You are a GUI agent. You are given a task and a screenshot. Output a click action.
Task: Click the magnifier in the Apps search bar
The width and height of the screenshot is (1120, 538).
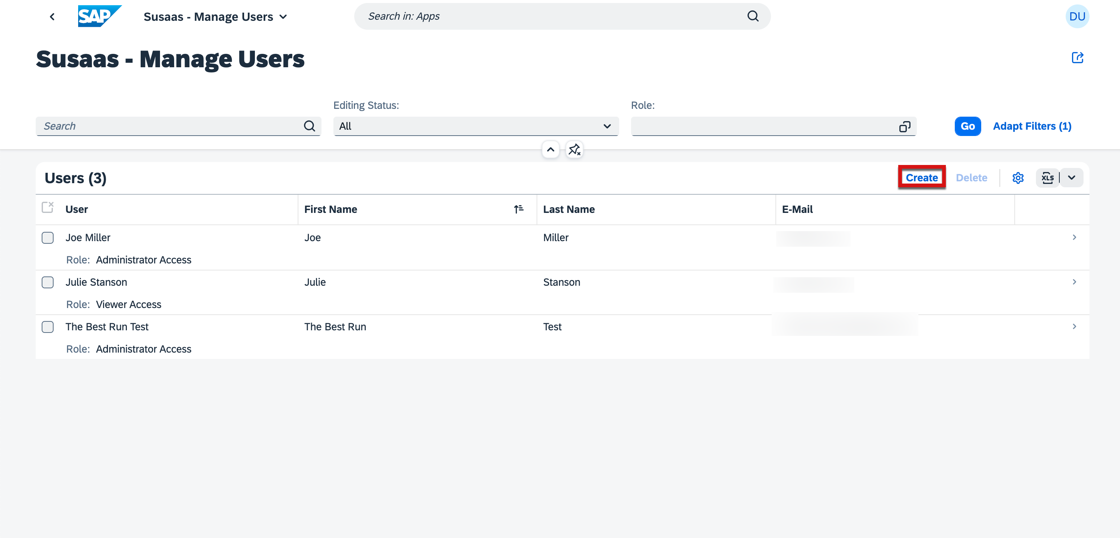click(x=753, y=16)
